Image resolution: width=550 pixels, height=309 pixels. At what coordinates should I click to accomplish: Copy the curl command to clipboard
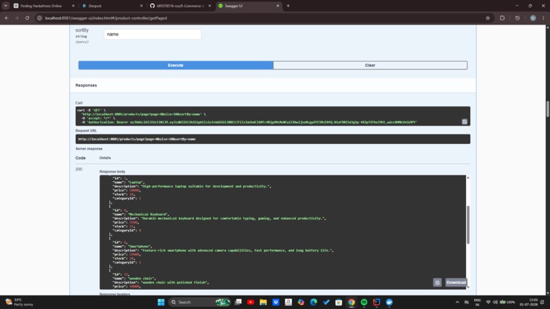point(465,121)
